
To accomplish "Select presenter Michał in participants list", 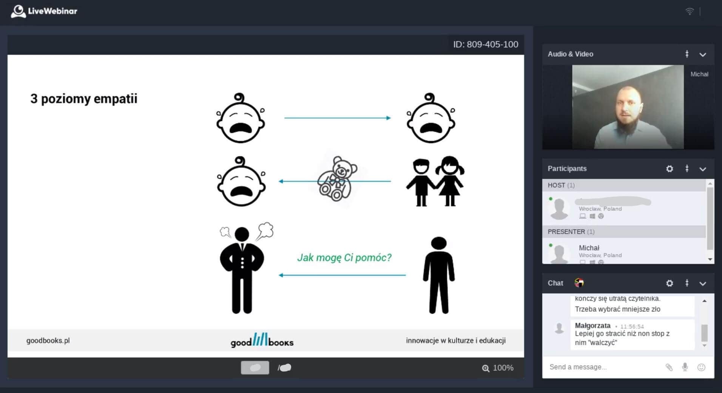I will click(x=589, y=248).
